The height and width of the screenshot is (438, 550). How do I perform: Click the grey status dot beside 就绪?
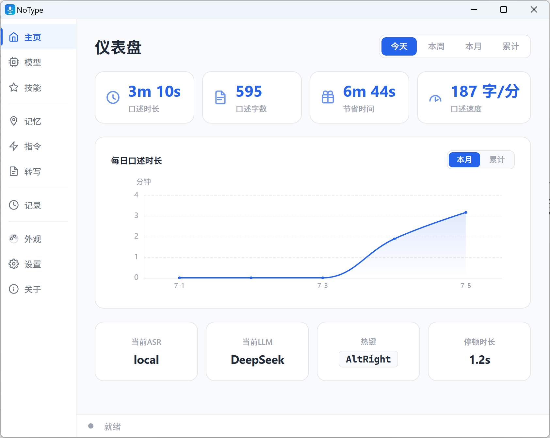[x=91, y=426]
